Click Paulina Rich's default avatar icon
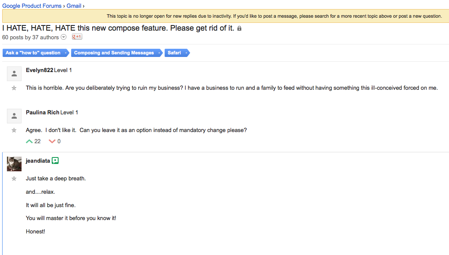 tap(14, 116)
